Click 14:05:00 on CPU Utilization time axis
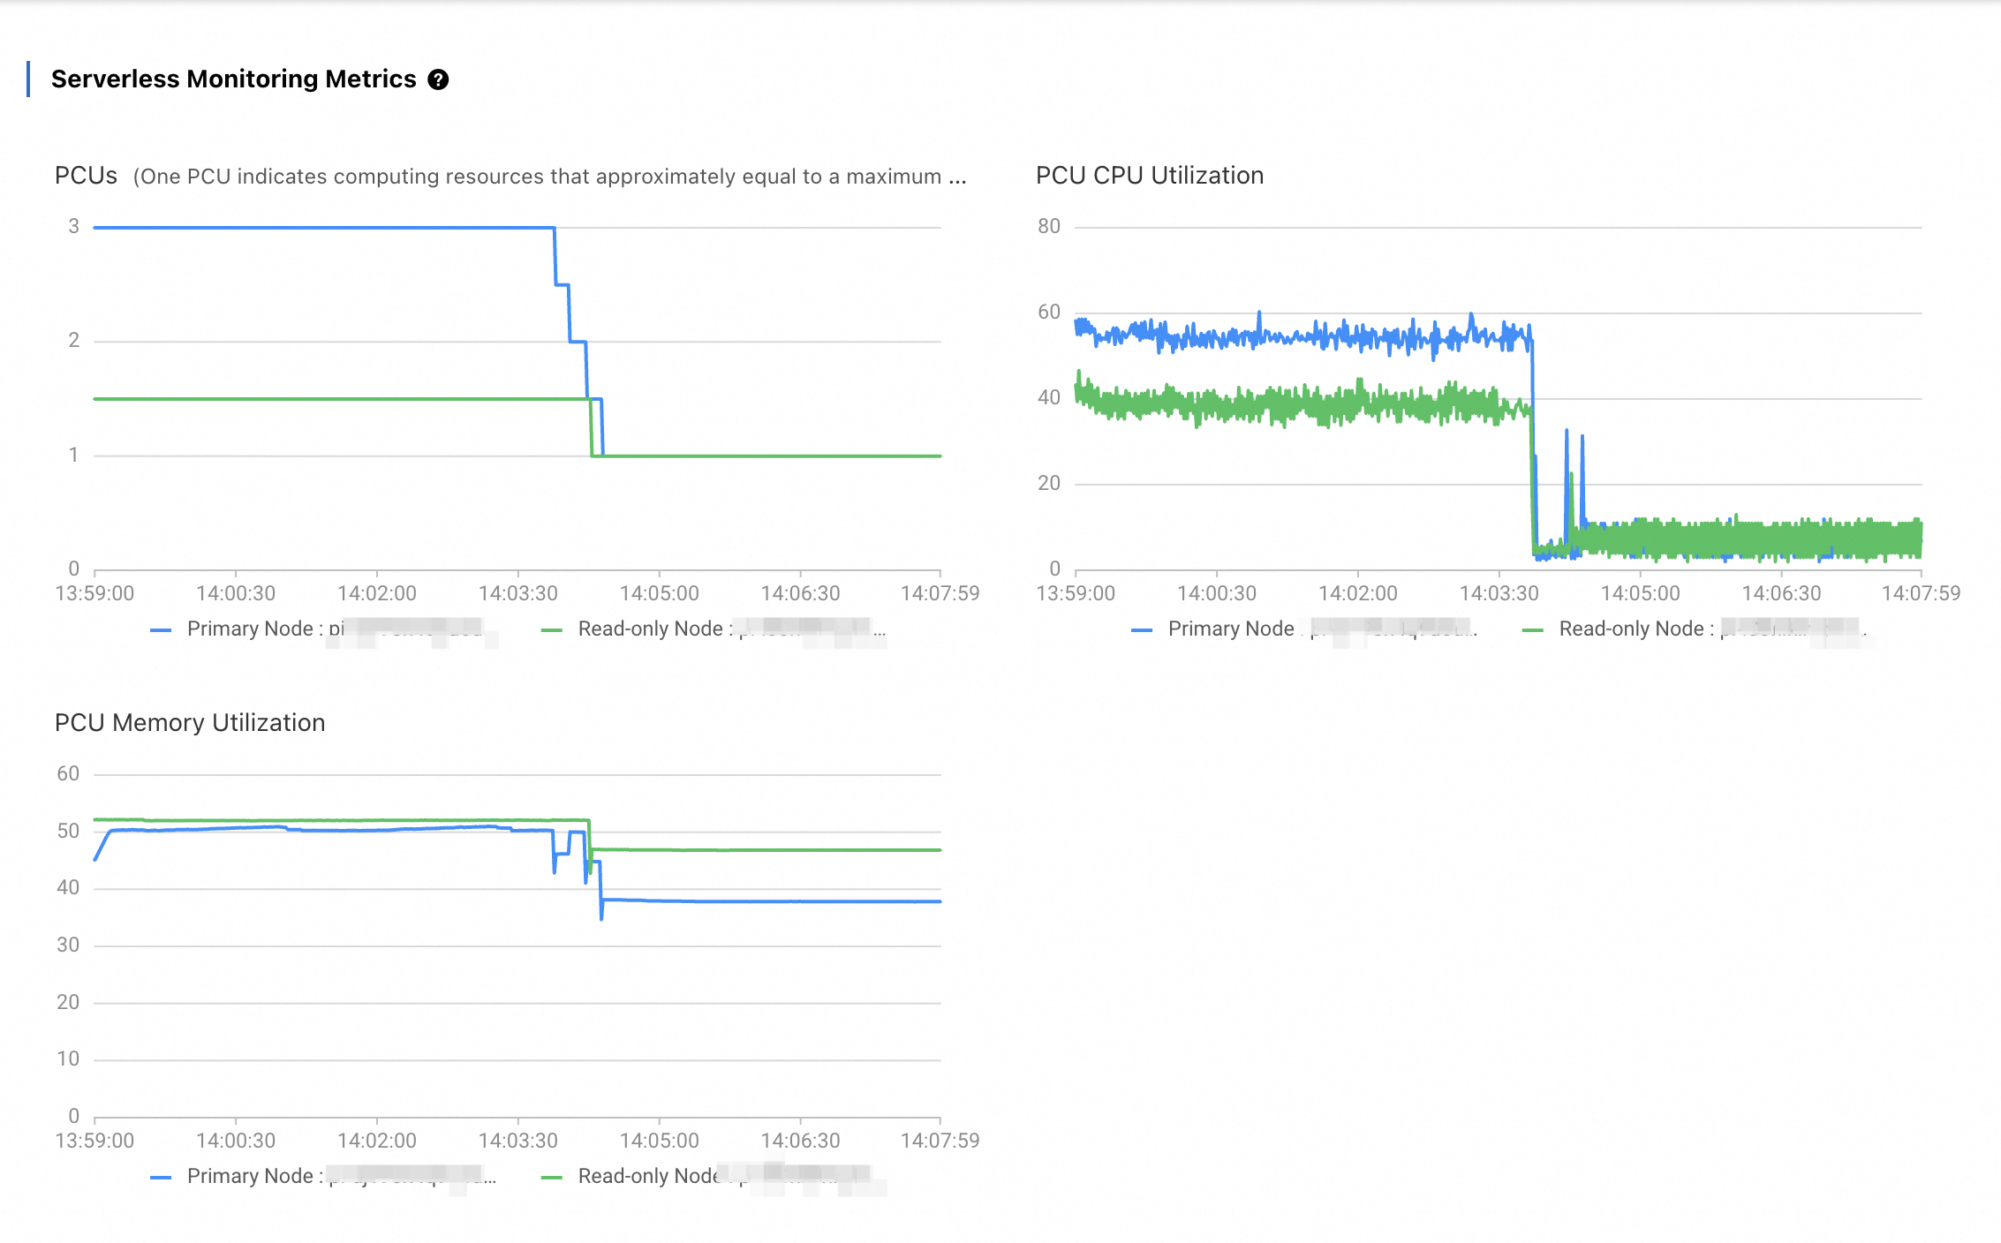 [x=1641, y=593]
